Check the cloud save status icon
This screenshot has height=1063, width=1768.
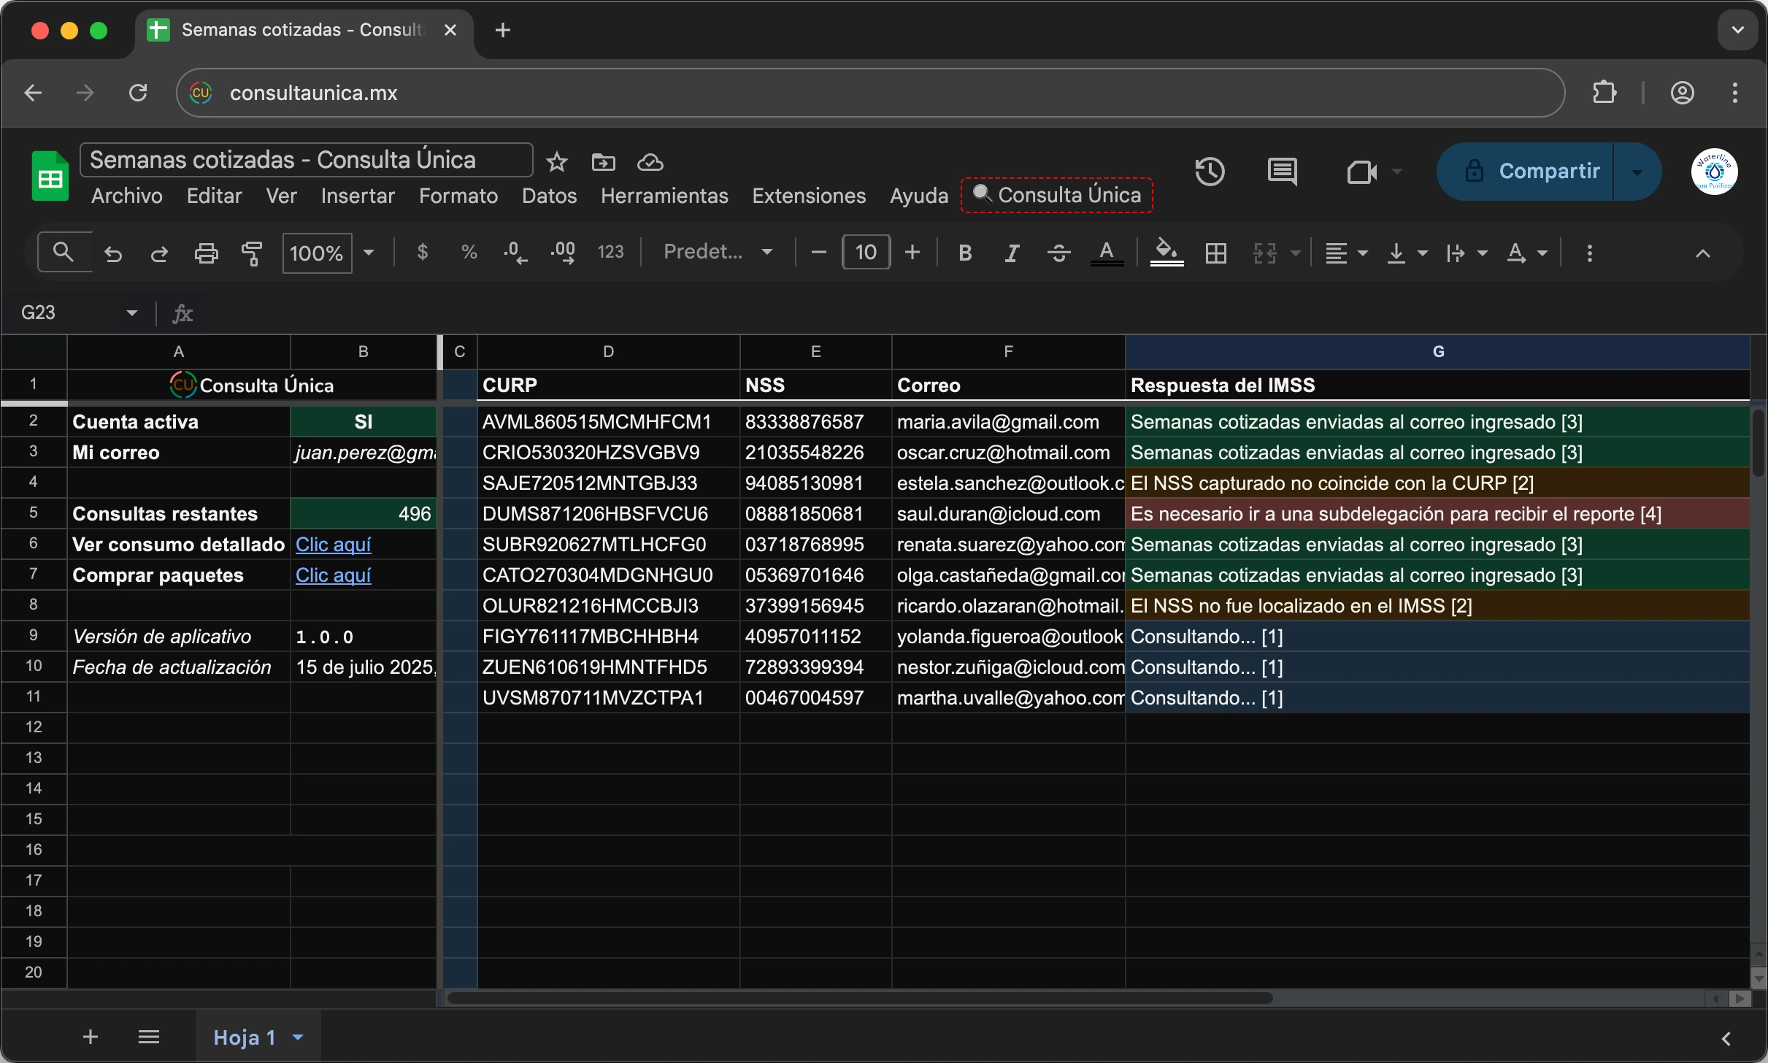pos(650,162)
